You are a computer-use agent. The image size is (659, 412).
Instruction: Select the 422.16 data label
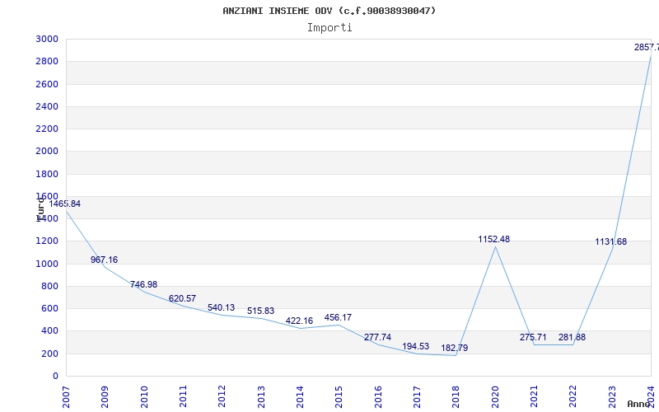[x=299, y=321]
